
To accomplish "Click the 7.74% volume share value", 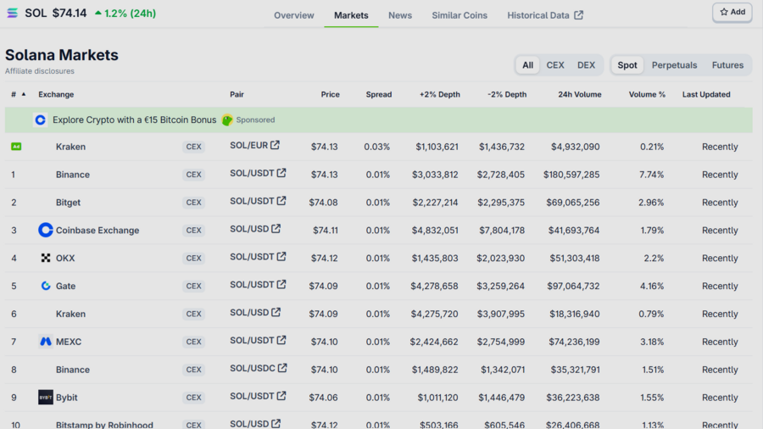I will click(652, 175).
